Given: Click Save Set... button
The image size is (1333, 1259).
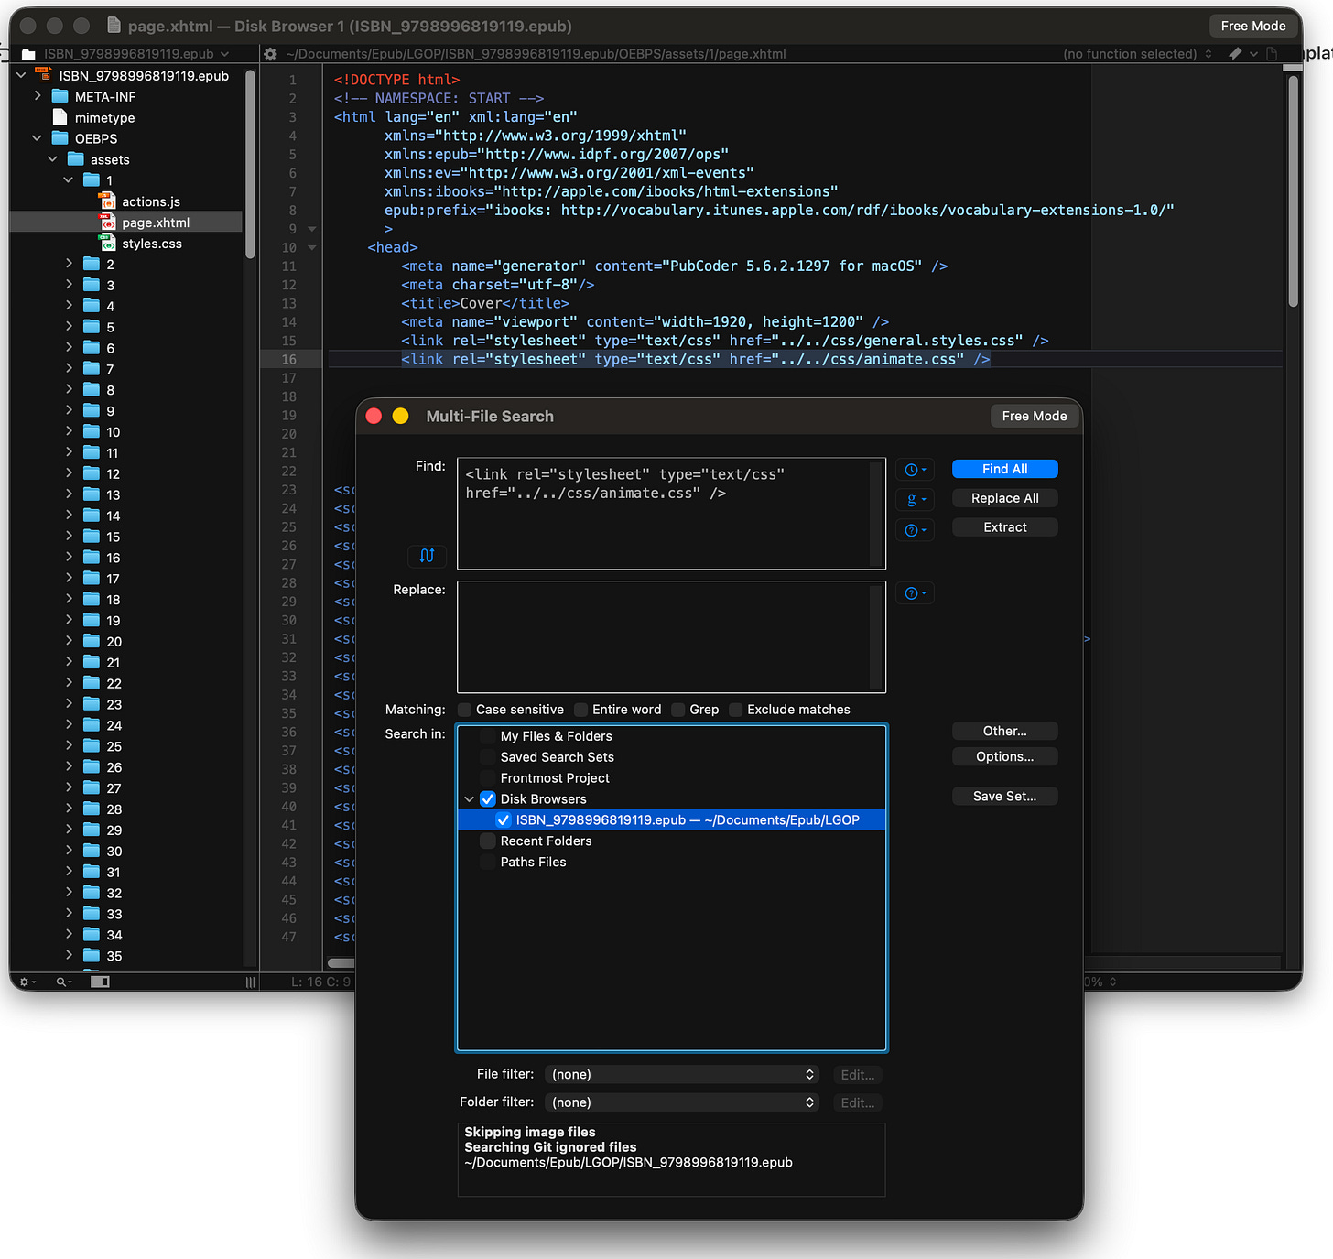Looking at the screenshot, I should (x=1005, y=797).
